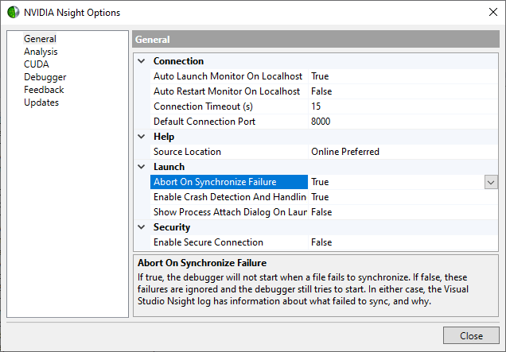
Task: Open the Abort On Synchronize Failure dropdown arrow
Action: pos(491,182)
